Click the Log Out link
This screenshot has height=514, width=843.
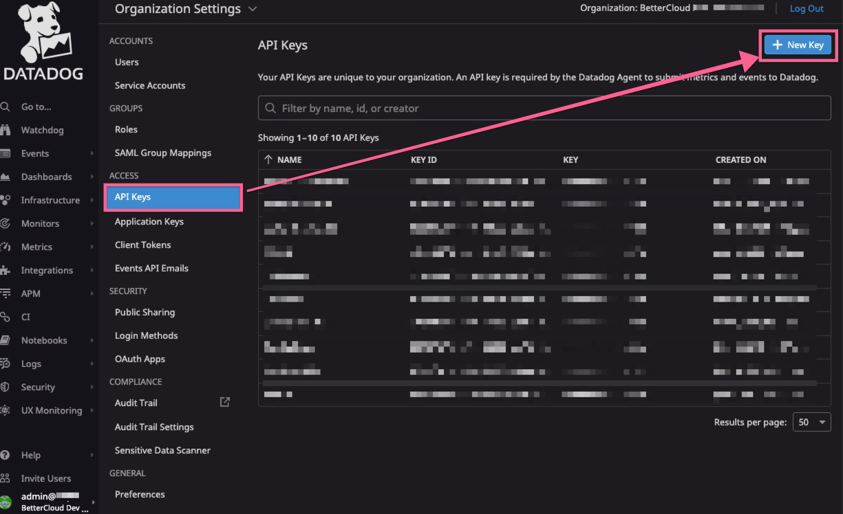point(806,9)
